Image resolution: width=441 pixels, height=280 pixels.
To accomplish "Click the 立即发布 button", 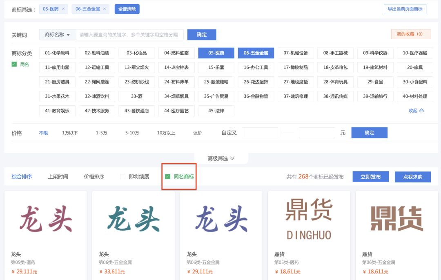I will 370,177.
